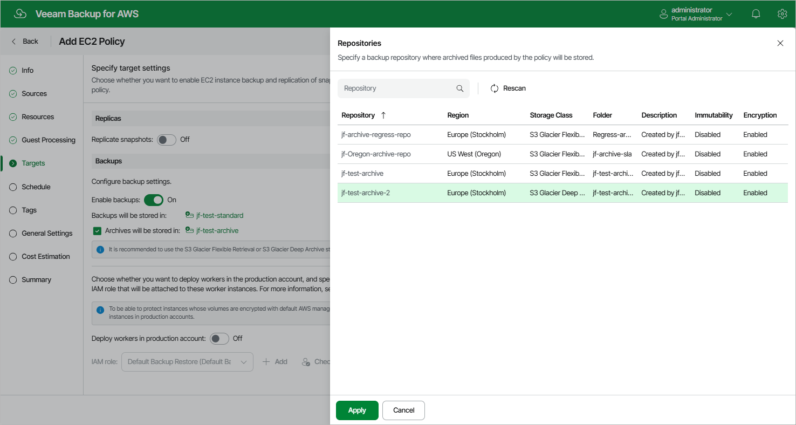Open the Targets wizard step
Screen dimensions: 796x425
point(33,163)
